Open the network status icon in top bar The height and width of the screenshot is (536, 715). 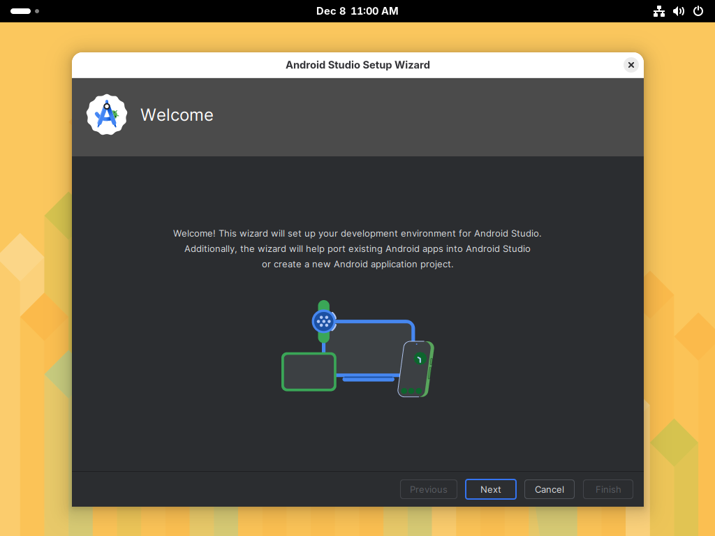click(x=659, y=11)
